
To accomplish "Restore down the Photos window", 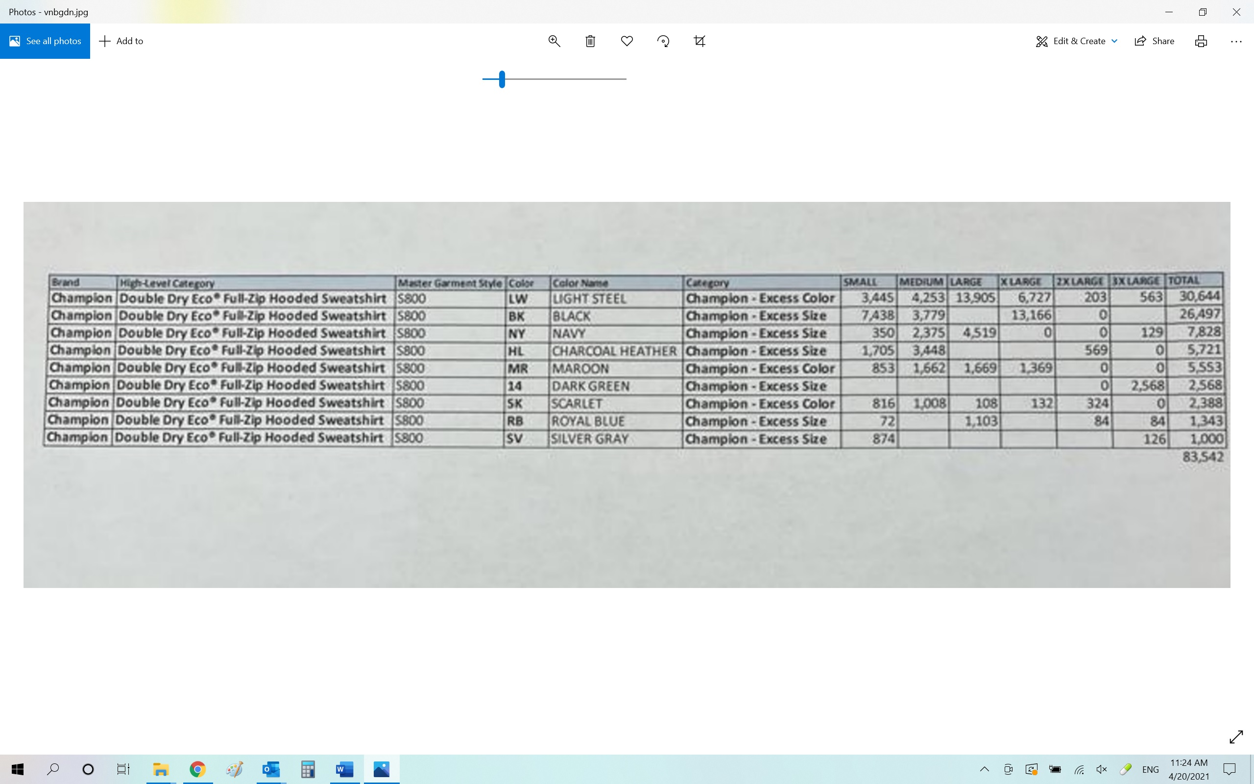I will pyautogui.click(x=1203, y=12).
